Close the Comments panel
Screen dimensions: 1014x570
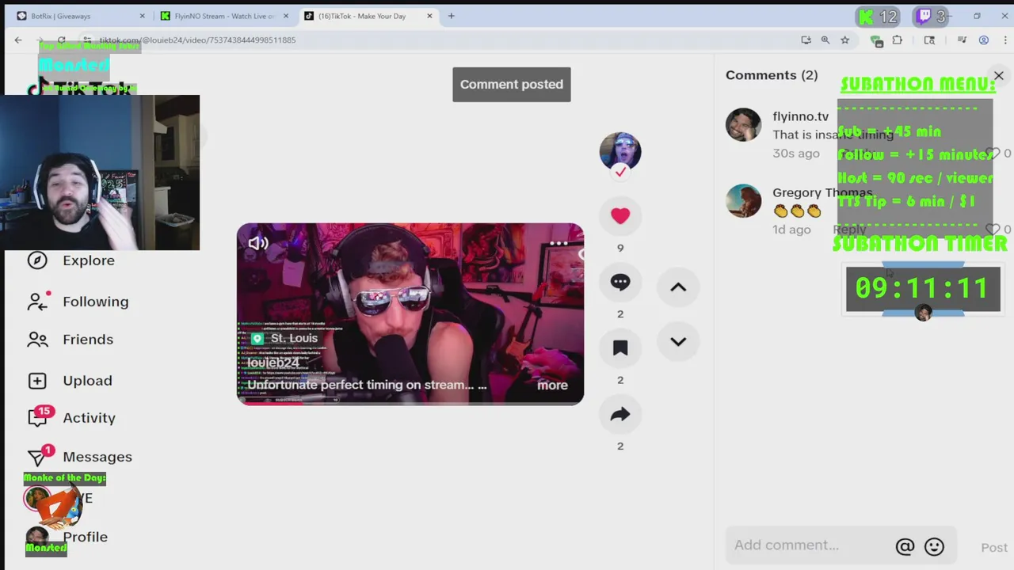pyautogui.click(x=998, y=76)
